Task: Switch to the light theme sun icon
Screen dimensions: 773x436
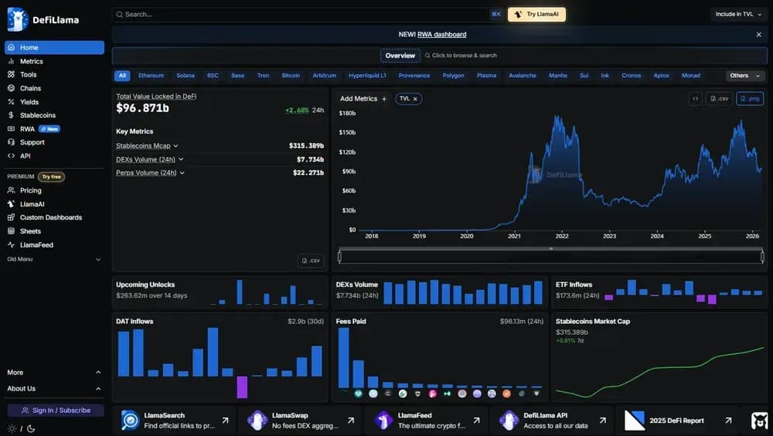Action: tap(12, 428)
